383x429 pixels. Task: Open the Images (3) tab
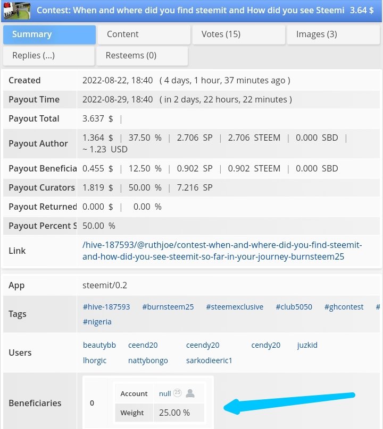(x=334, y=35)
